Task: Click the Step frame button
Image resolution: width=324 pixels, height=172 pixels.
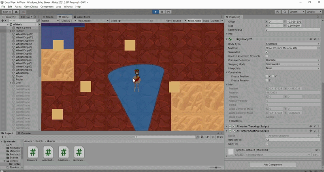Action: coord(168,12)
